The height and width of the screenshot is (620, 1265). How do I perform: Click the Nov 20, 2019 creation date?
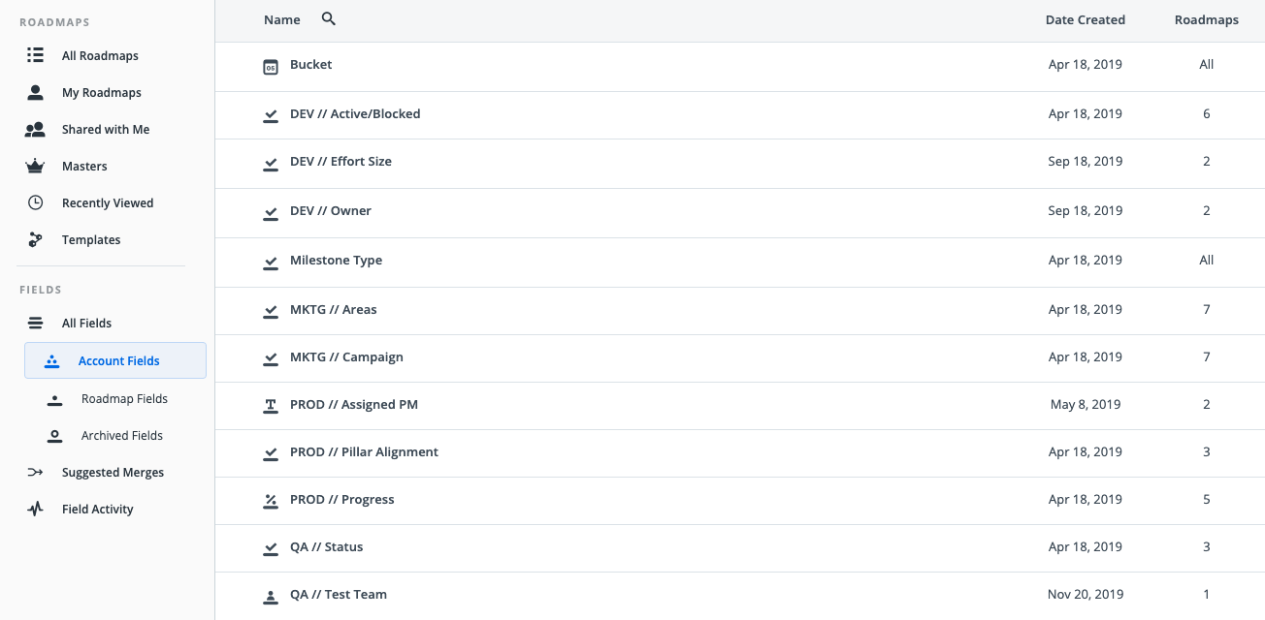1086,595
